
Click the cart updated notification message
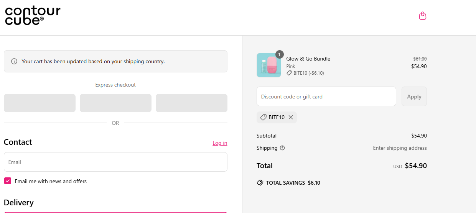(93, 61)
